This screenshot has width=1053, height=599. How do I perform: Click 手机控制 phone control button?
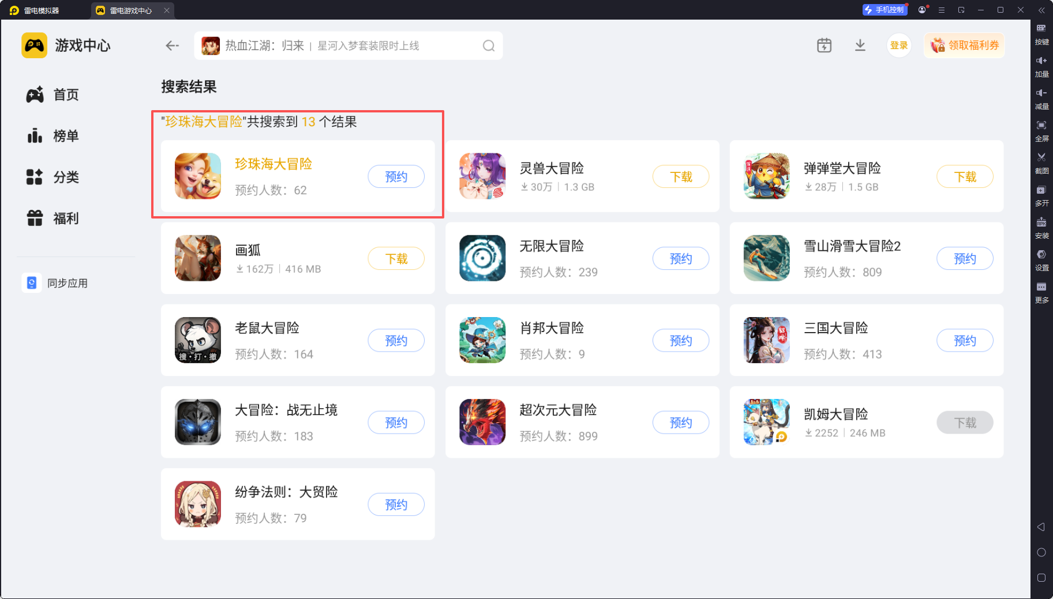click(885, 10)
